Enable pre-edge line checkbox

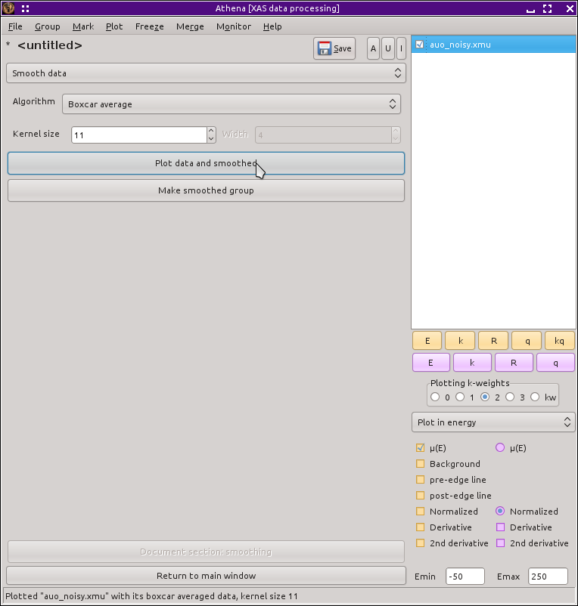pyautogui.click(x=420, y=479)
